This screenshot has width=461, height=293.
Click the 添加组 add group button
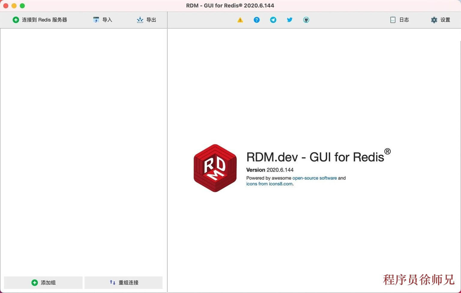(x=43, y=282)
